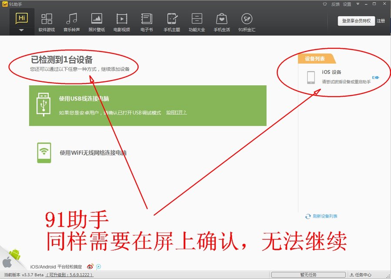This screenshot has height=279, width=391.
Task: Click 如何打开？ link
Action: 176,113
